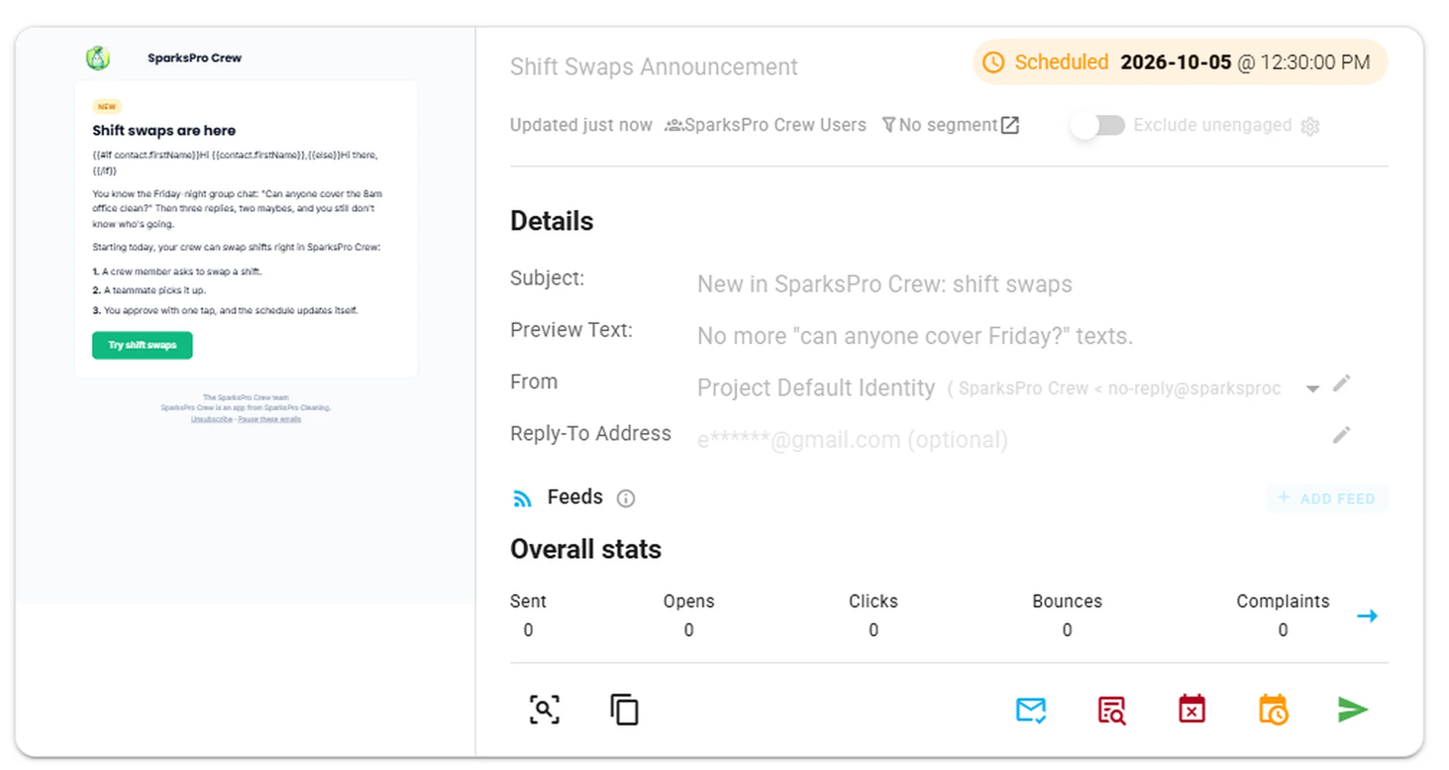
Task: Click the Bounces stat label
Action: (1067, 601)
